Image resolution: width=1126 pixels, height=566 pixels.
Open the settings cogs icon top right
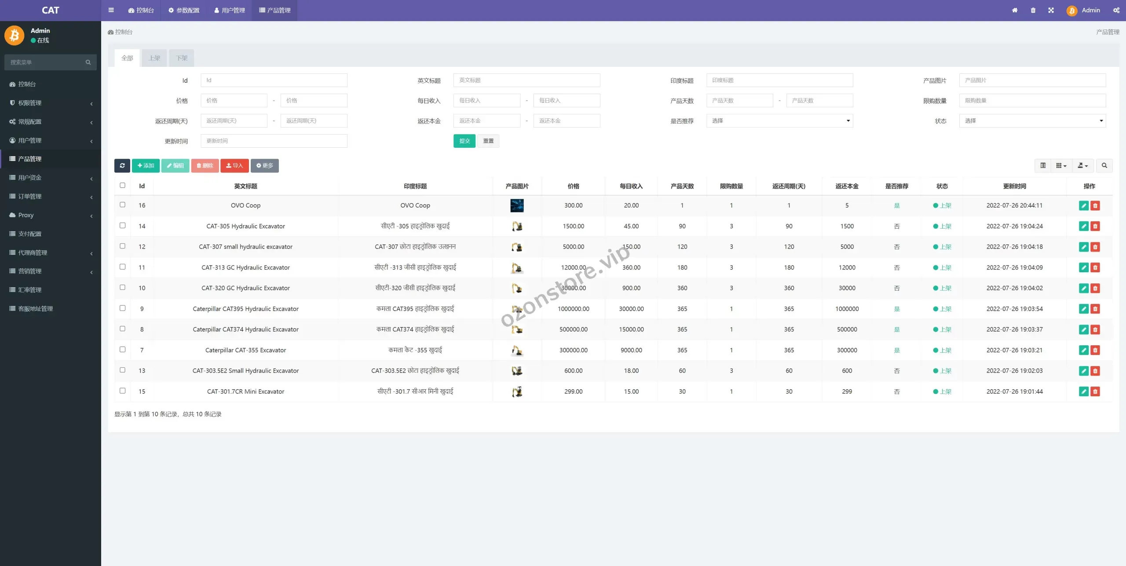click(1116, 10)
